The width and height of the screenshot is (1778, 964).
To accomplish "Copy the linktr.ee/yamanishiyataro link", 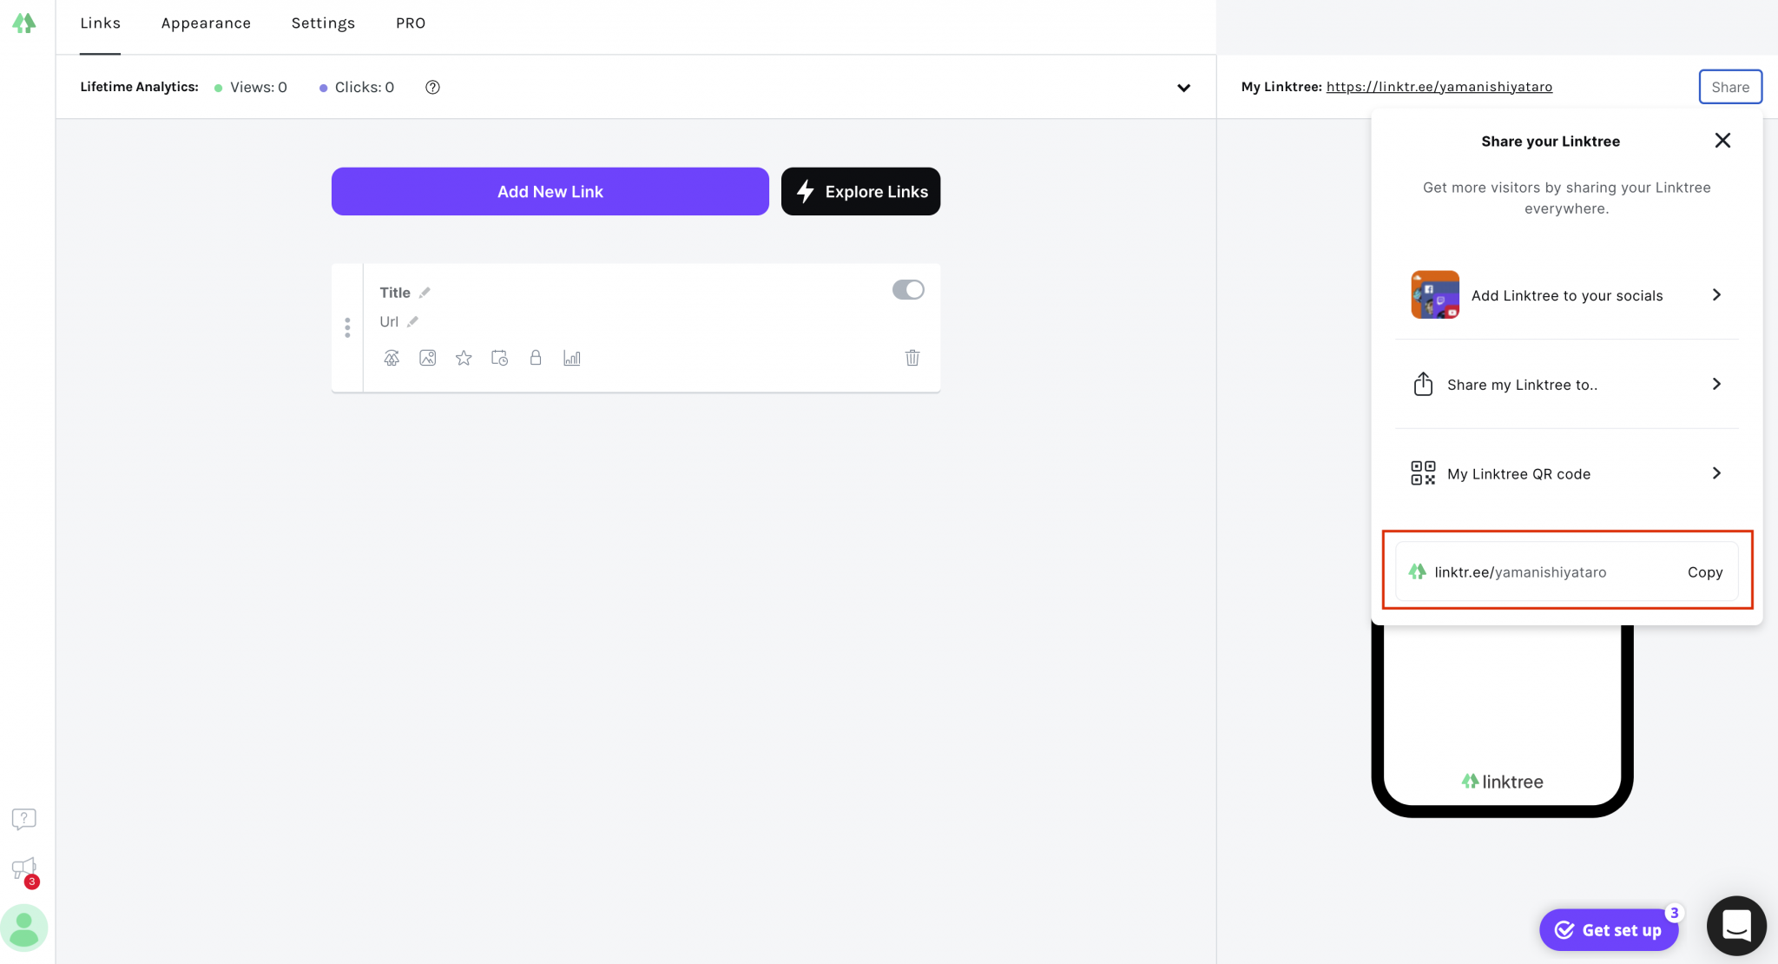I will pyautogui.click(x=1704, y=572).
